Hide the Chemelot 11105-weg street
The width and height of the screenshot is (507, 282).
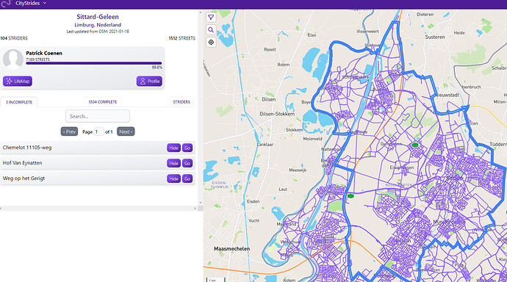[173, 148]
